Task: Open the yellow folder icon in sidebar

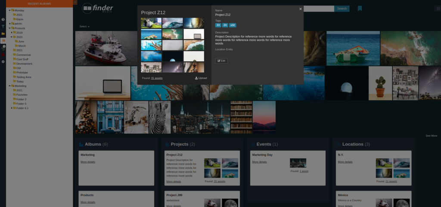Action: pyautogui.click(x=3, y=34)
